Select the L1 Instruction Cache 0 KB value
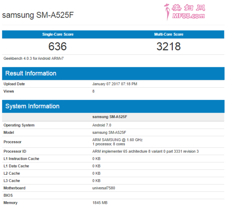 coord(96,159)
